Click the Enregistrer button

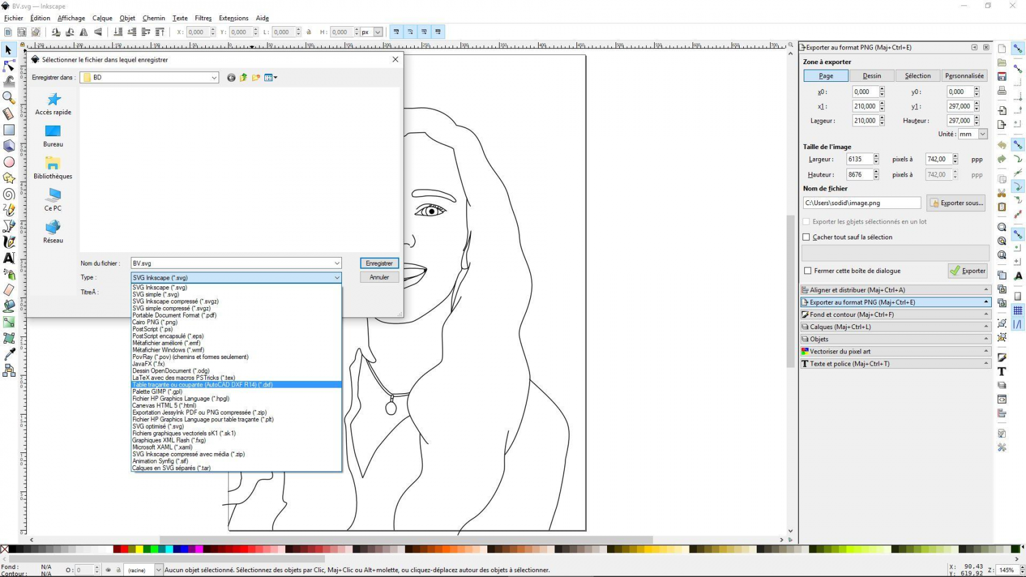click(379, 263)
